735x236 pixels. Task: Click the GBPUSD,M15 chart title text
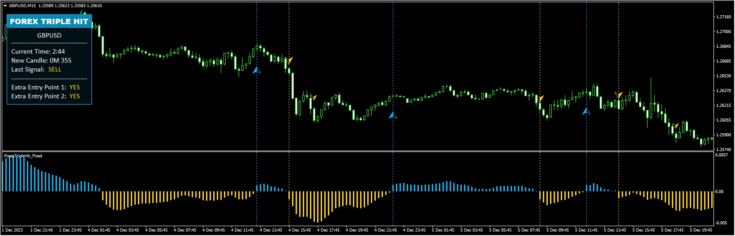point(23,6)
